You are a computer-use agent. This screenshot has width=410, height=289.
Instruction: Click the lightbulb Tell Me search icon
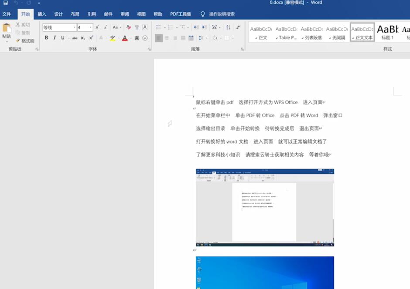tap(202, 14)
